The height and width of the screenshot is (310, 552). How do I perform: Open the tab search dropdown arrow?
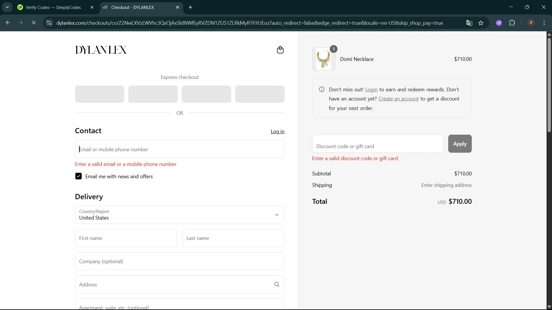[7, 7]
